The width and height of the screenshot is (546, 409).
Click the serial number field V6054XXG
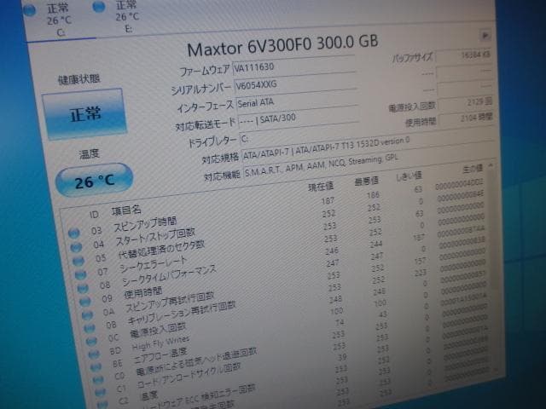295,84
